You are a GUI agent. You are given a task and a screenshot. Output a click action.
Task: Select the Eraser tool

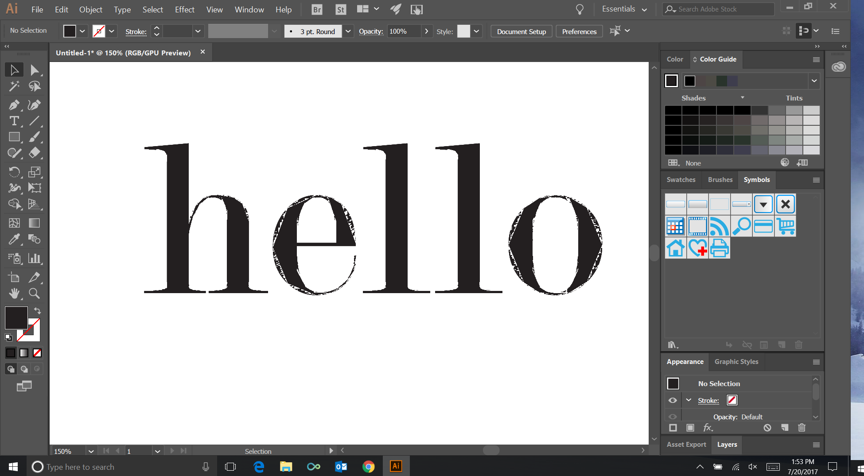point(35,153)
